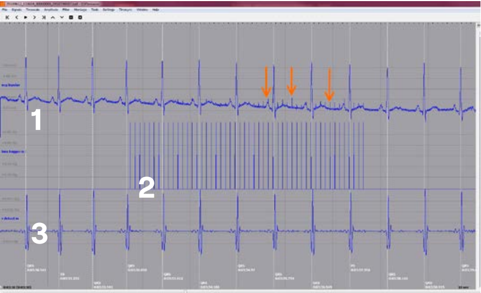
Task: Open the Amplitude menu
Action: [52, 10]
